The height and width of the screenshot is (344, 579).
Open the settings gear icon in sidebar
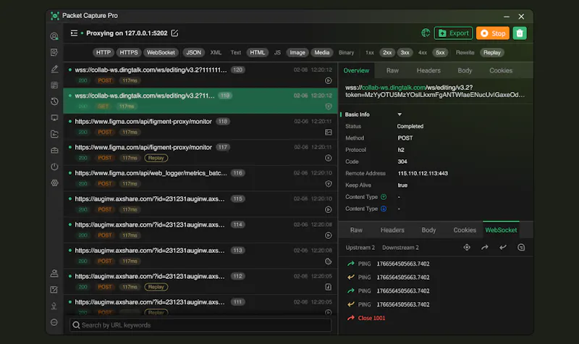coord(54,183)
